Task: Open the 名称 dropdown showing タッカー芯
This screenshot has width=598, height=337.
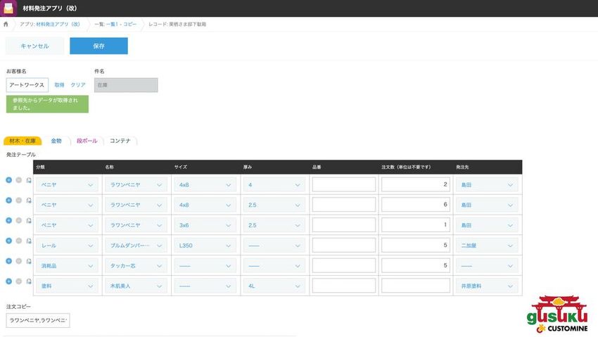Action: tap(136, 266)
